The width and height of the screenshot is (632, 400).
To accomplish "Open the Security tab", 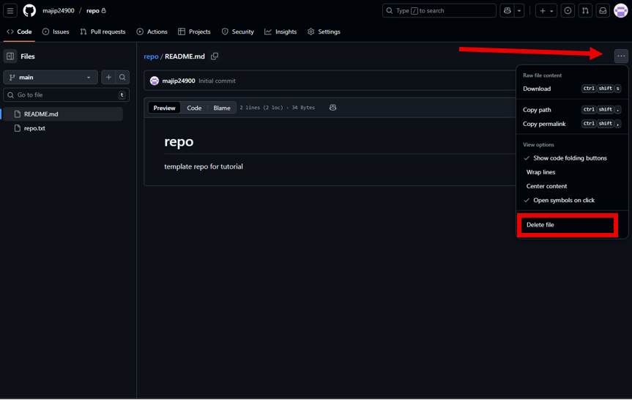I will (238, 32).
